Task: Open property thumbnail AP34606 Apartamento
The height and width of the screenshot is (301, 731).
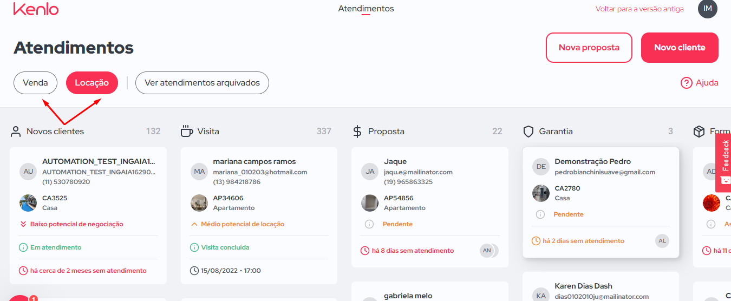Action: point(199,203)
